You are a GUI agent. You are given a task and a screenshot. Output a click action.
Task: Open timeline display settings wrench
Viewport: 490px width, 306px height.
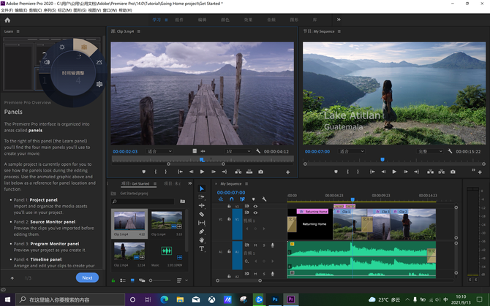tap(264, 199)
